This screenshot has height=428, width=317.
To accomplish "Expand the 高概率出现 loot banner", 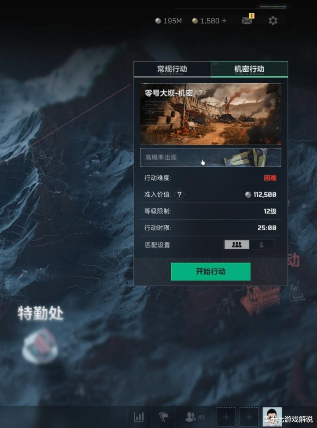I will [x=210, y=158].
